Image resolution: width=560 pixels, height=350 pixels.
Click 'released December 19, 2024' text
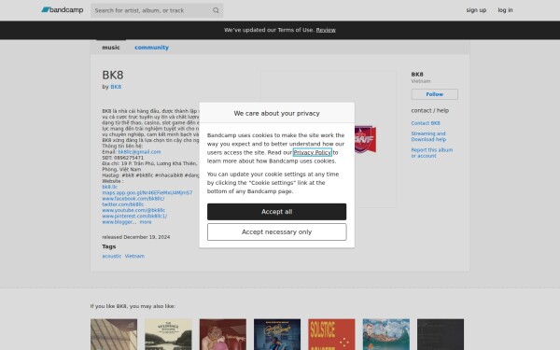click(136, 237)
